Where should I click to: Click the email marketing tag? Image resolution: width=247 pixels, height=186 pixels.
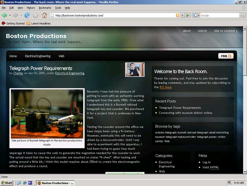coord(218,132)
